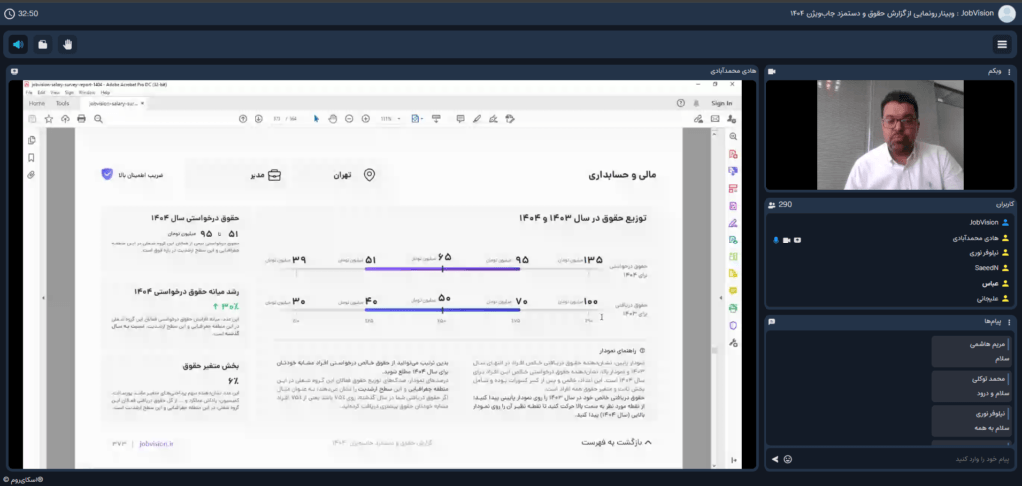
Task: Open Acrobat Sign menu
Action: 69,93
